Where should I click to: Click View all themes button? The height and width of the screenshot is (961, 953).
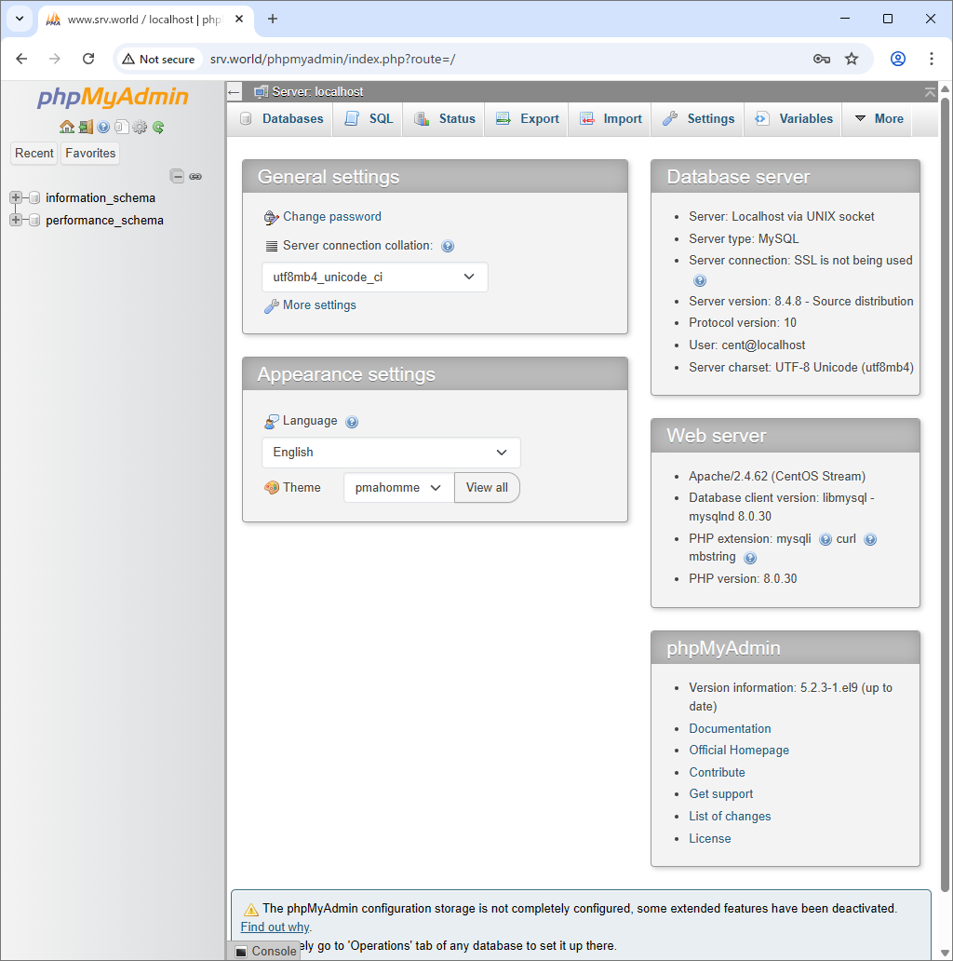pos(487,488)
